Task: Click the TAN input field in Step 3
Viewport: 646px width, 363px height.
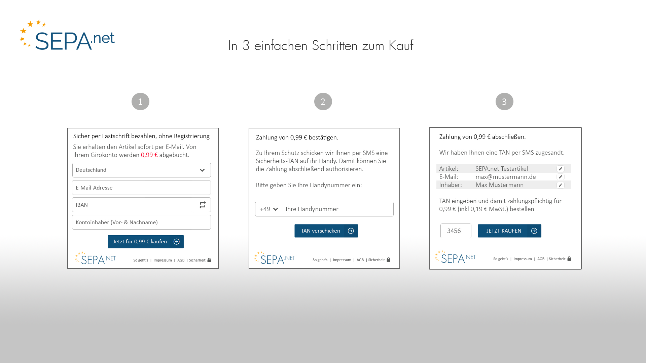Action: (455, 231)
